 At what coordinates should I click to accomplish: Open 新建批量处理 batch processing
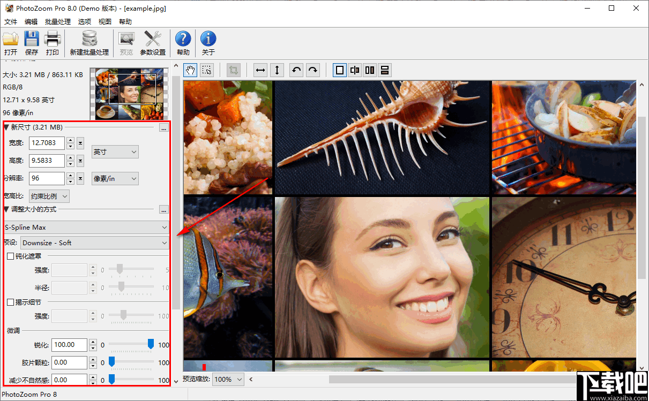click(89, 43)
